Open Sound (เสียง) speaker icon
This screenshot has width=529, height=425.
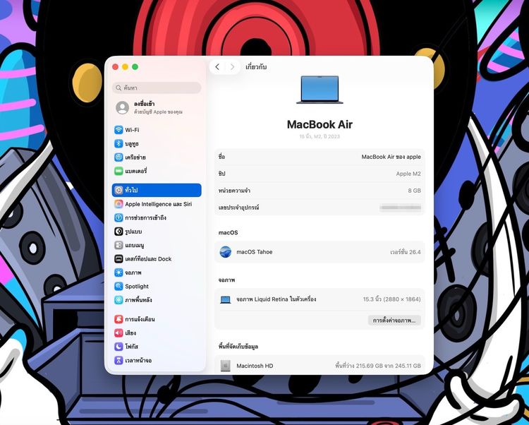tap(118, 333)
